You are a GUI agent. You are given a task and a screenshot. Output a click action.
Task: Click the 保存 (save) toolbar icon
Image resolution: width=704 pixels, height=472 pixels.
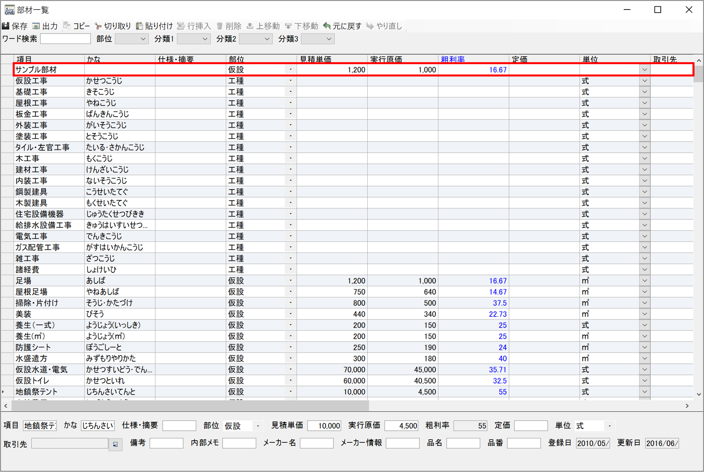6,26
